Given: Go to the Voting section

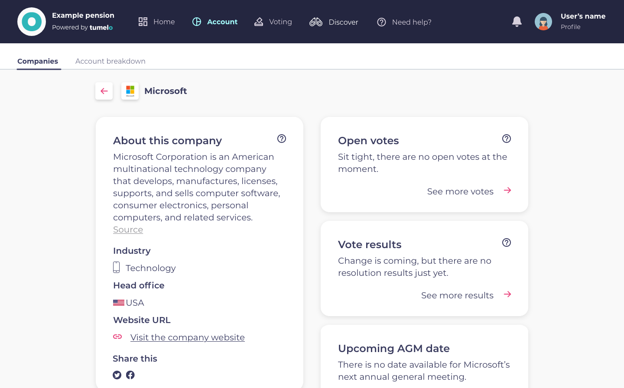Looking at the screenshot, I should tap(273, 22).
